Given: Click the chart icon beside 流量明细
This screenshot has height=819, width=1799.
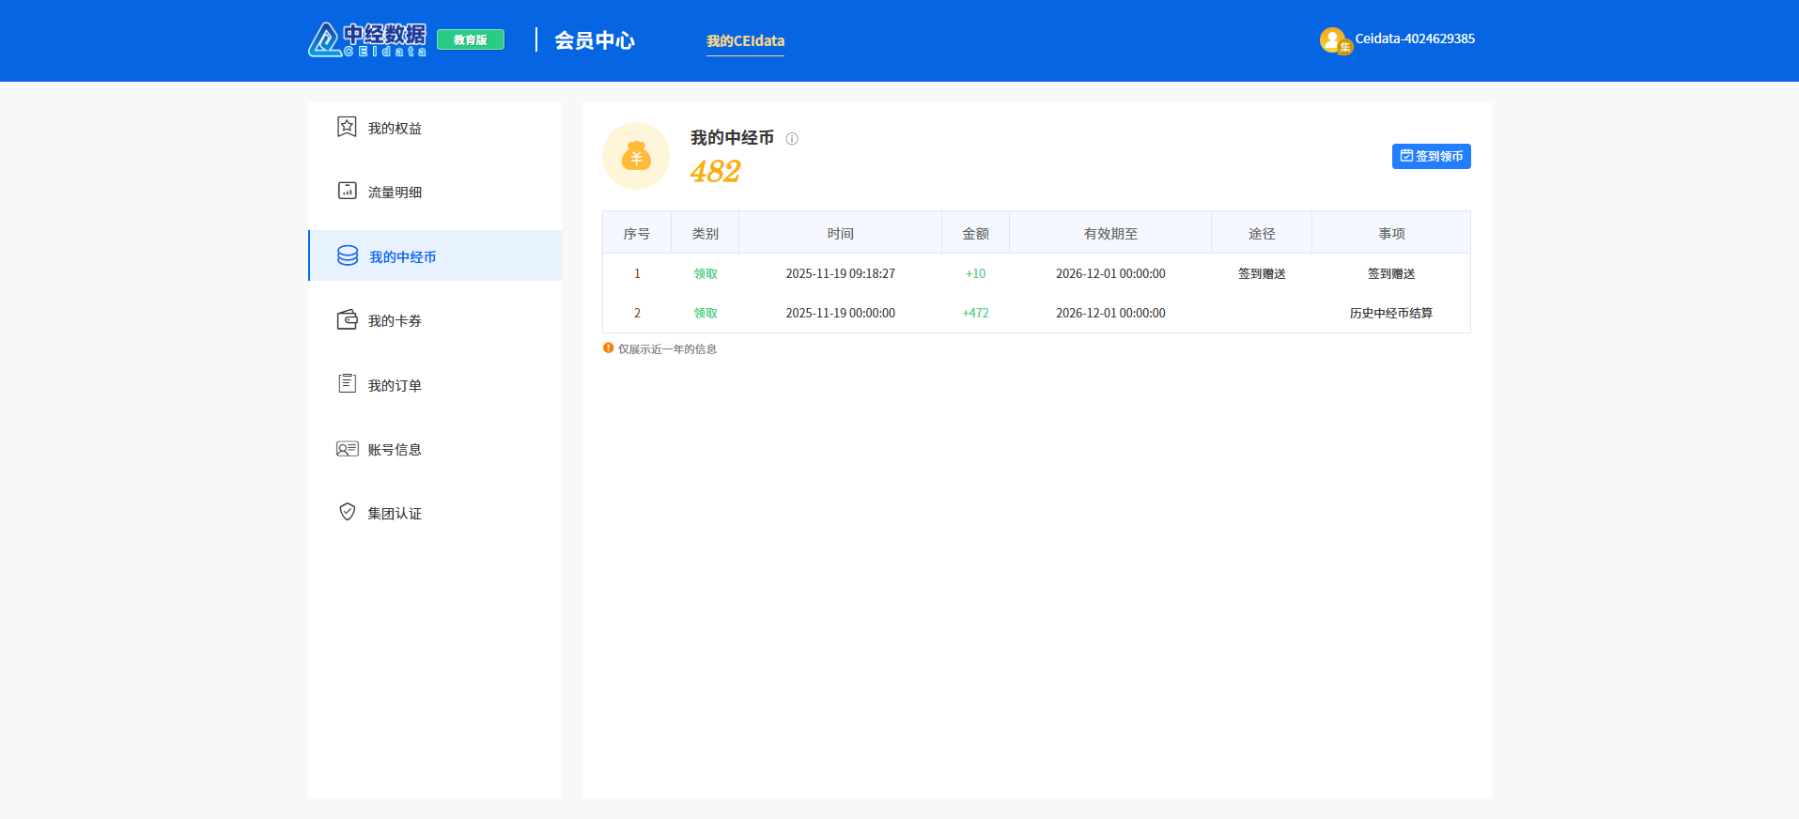Looking at the screenshot, I should click(347, 191).
